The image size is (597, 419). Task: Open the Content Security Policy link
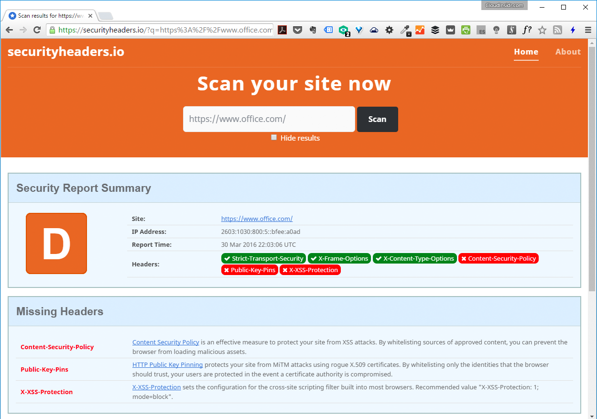[165, 342]
